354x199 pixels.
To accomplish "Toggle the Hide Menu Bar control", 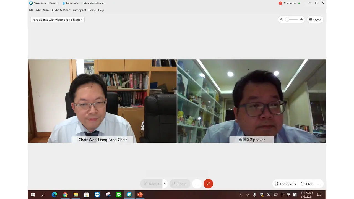I will (94, 3).
